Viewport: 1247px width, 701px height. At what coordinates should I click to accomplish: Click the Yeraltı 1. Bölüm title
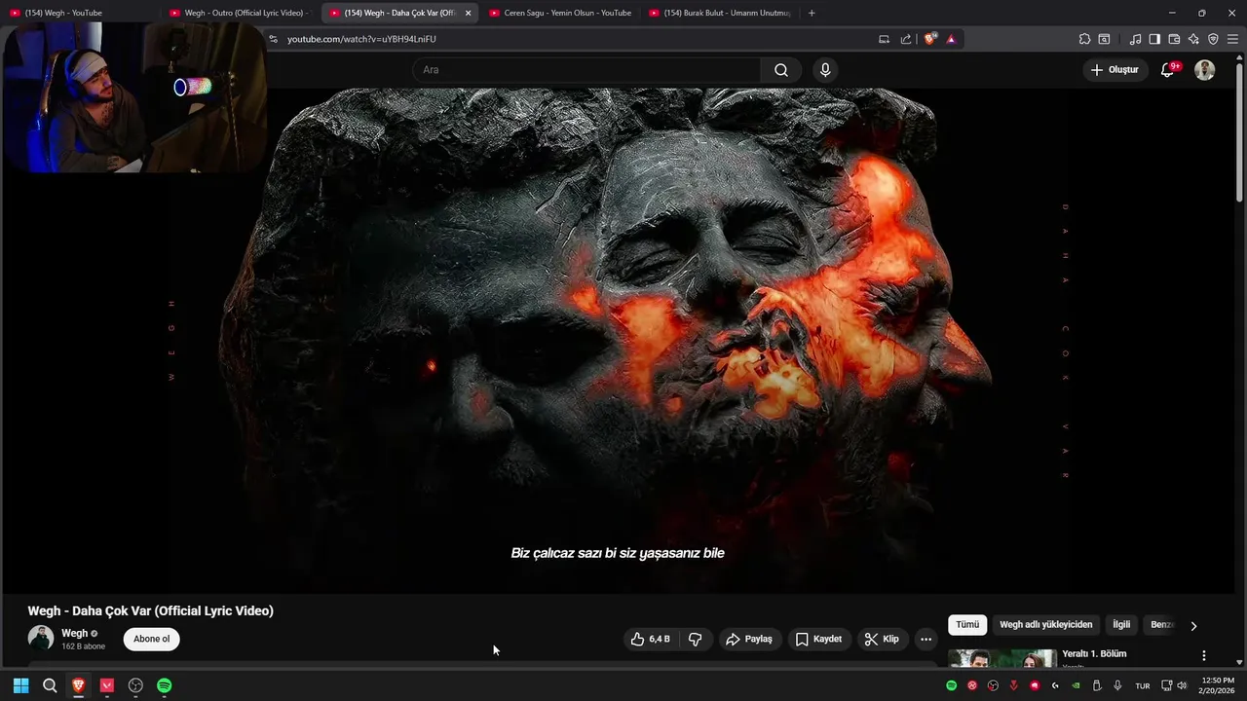click(x=1094, y=653)
